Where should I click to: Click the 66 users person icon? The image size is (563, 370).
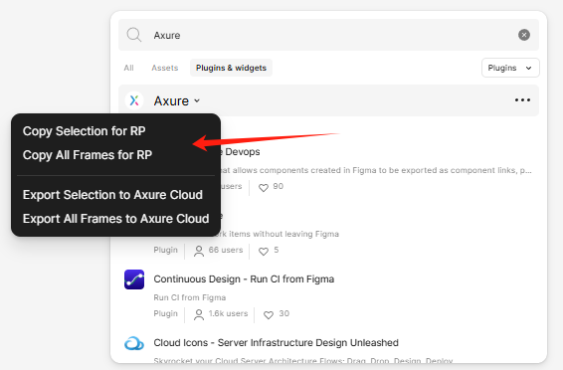click(x=199, y=251)
